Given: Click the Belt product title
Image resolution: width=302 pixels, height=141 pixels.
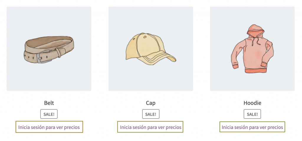Looking at the screenshot, I should [49, 103].
